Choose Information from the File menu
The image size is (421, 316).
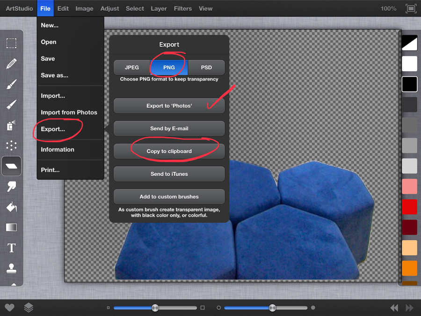pyautogui.click(x=70, y=149)
